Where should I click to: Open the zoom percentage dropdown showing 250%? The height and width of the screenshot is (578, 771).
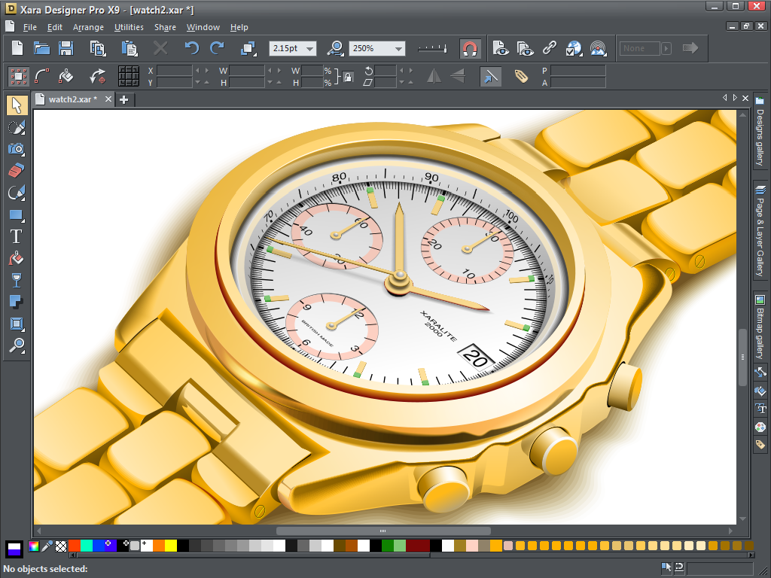point(399,48)
